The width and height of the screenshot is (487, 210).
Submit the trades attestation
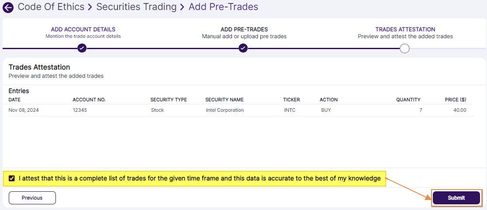pyautogui.click(x=456, y=198)
